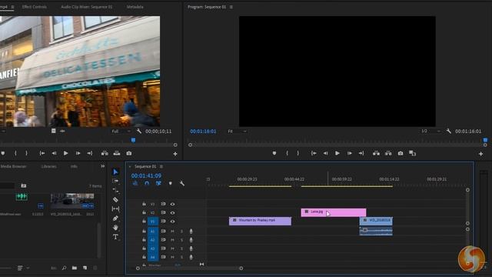
Task: Step back one frame in Source monitor
Action: point(54,153)
